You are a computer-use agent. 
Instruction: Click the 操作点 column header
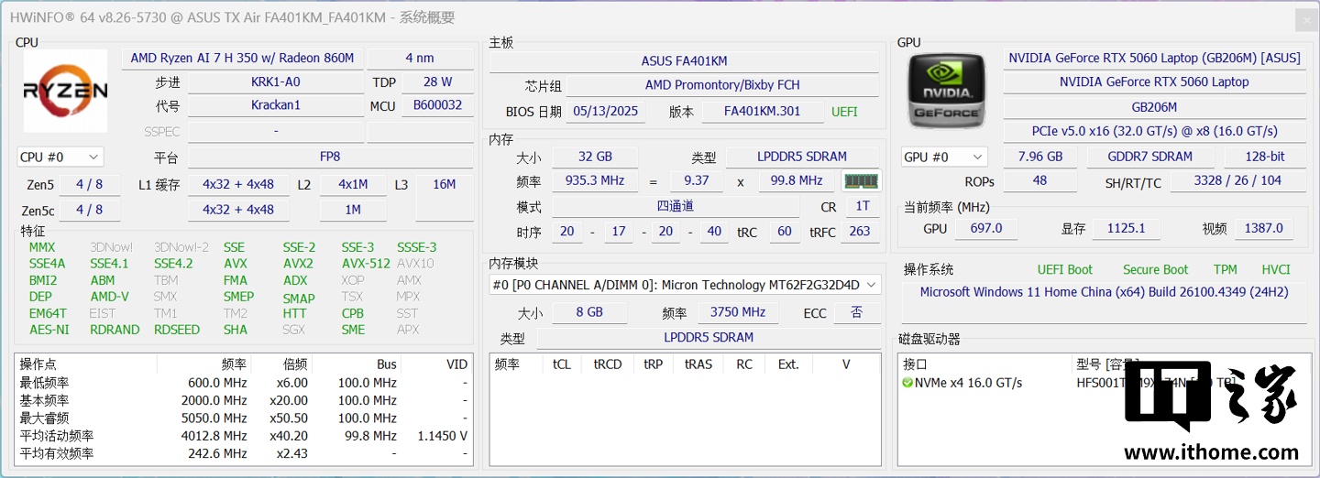(38, 364)
